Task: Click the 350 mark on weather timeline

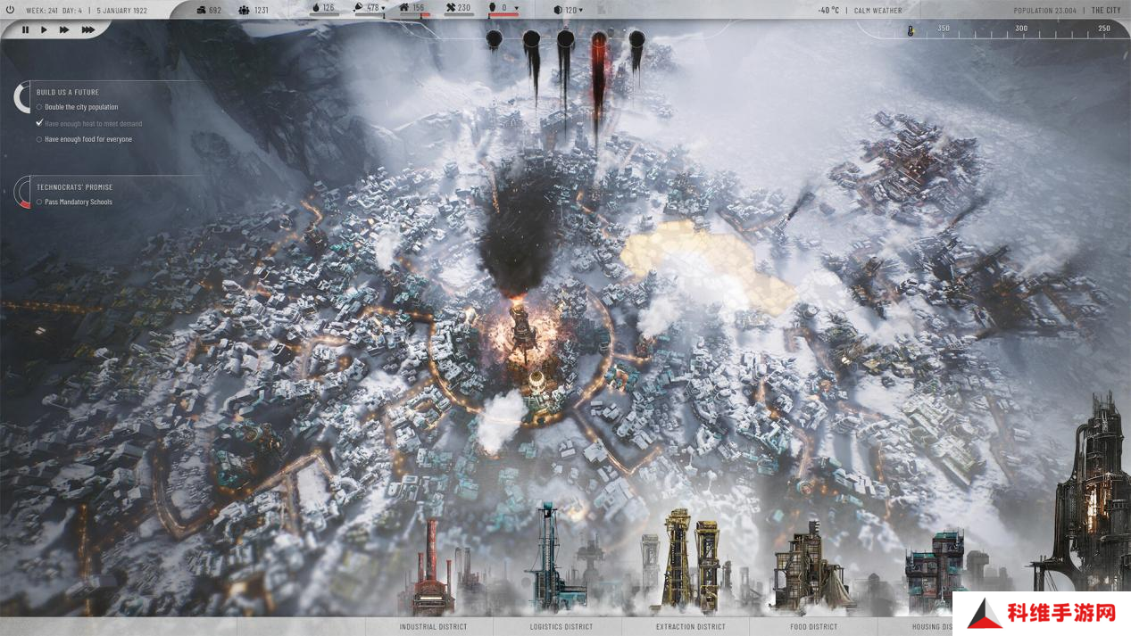Action: pyautogui.click(x=944, y=29)
